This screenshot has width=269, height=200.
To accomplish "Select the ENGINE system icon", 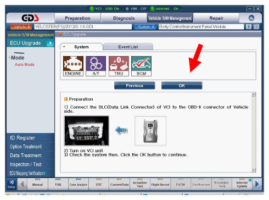I will tap(73, 66).
